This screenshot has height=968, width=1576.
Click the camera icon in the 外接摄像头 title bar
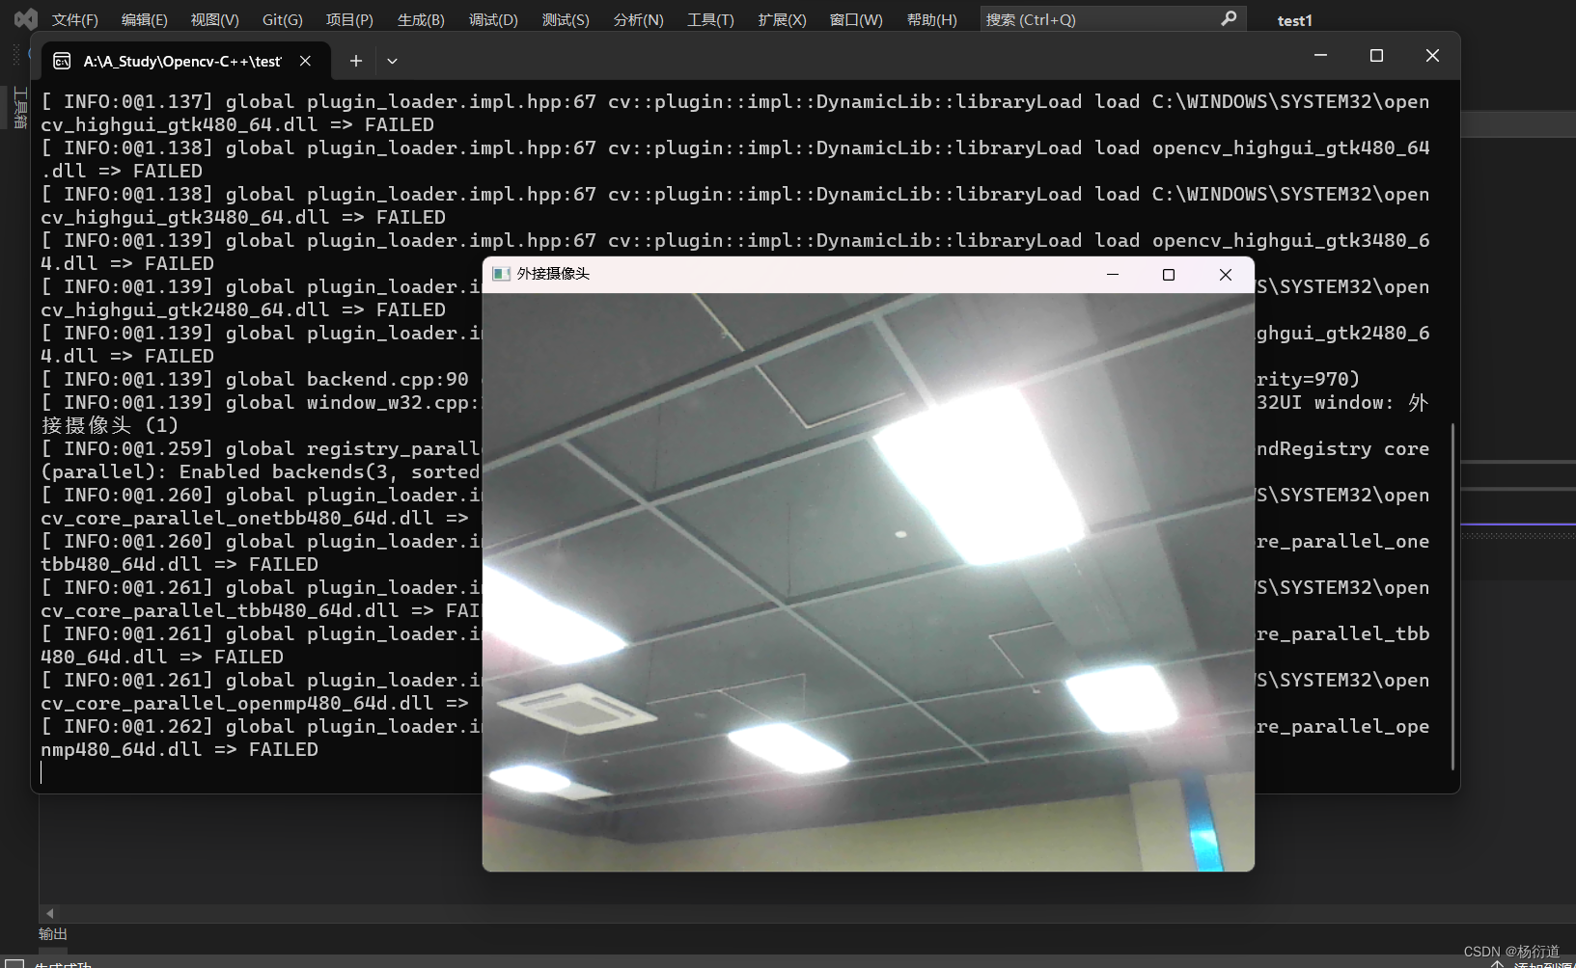501,274
